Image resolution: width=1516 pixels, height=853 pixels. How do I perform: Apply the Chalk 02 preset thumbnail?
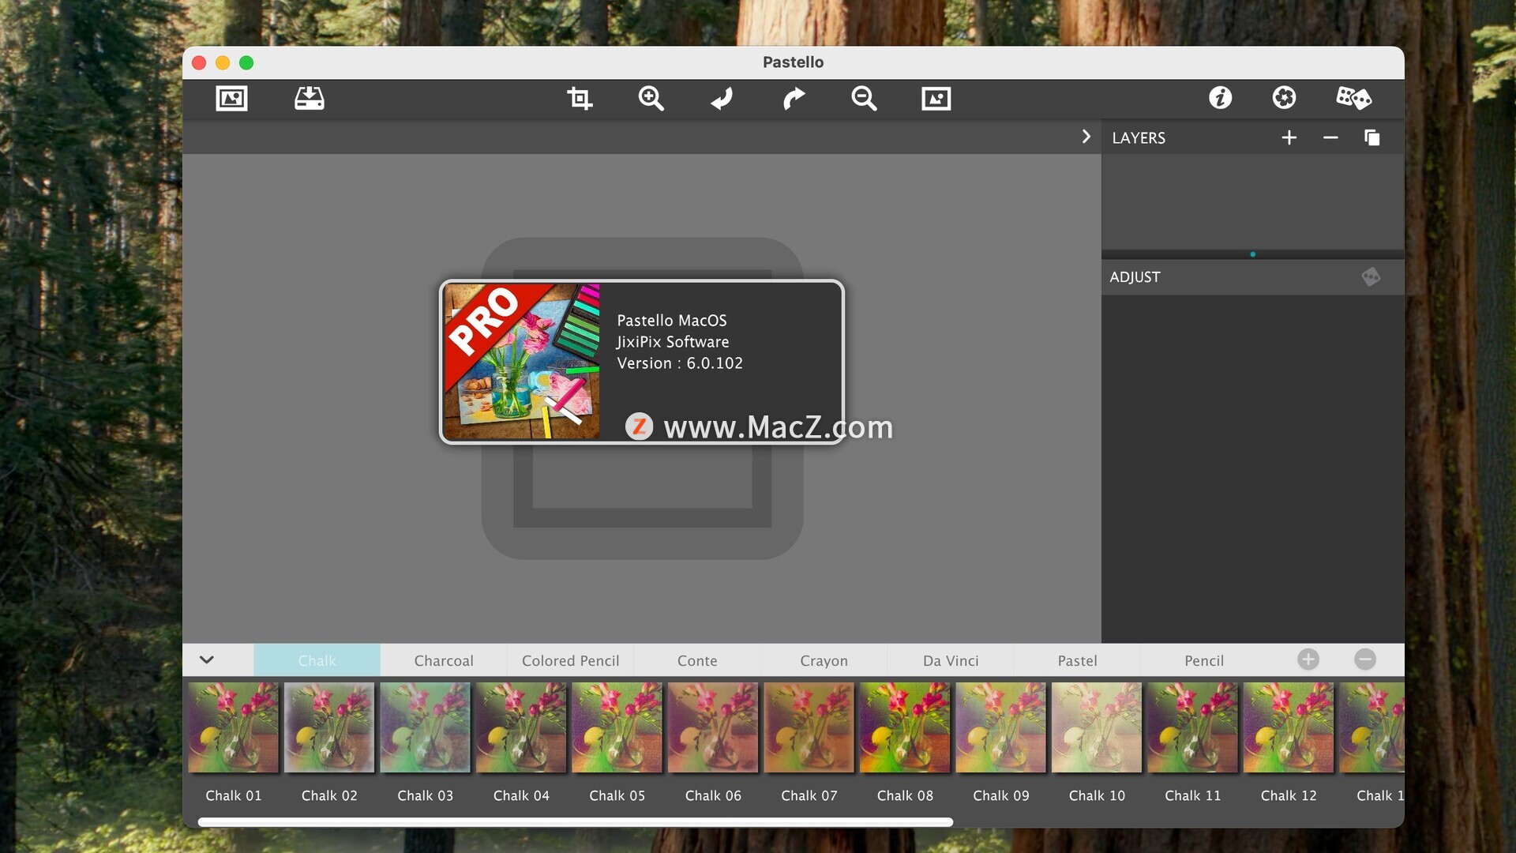[x=329, y=727]
